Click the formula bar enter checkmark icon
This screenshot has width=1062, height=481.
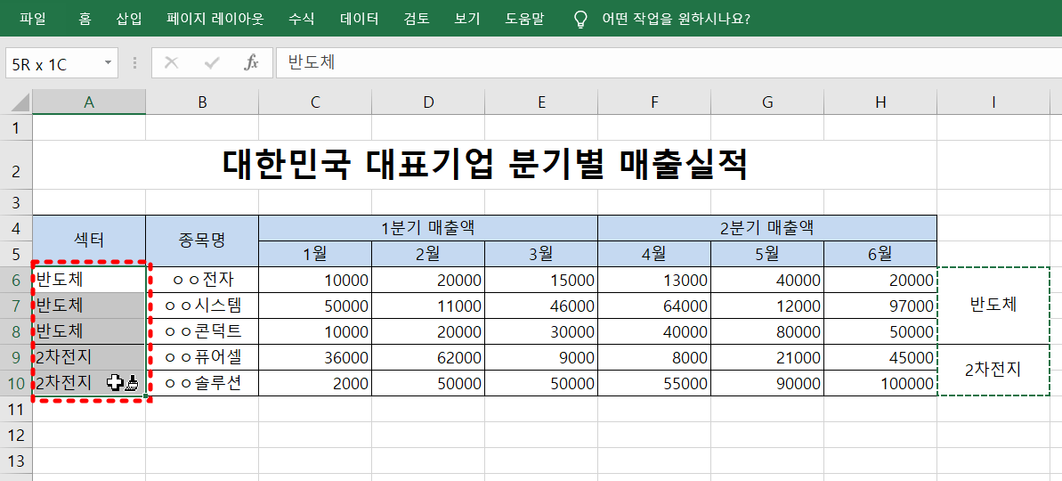pos(212,63)
